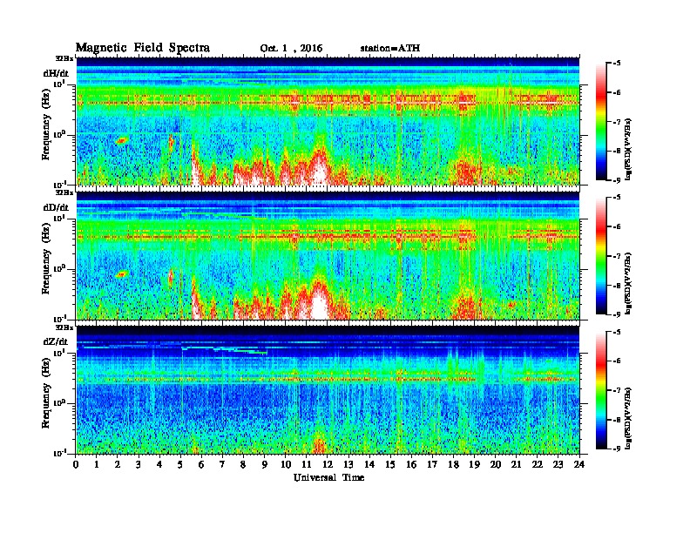Image resolution: width=690 pixels, height=533 pixels.
Task: Click the color bar beside dH/dt panel
Action: pos(601,122)
